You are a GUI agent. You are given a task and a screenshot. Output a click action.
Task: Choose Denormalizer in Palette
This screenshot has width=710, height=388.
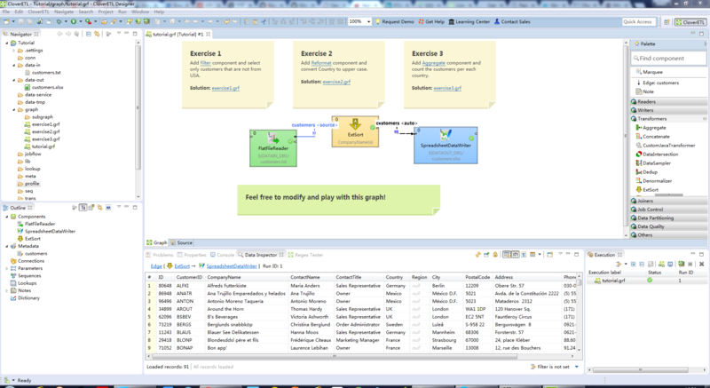[654, 180]
